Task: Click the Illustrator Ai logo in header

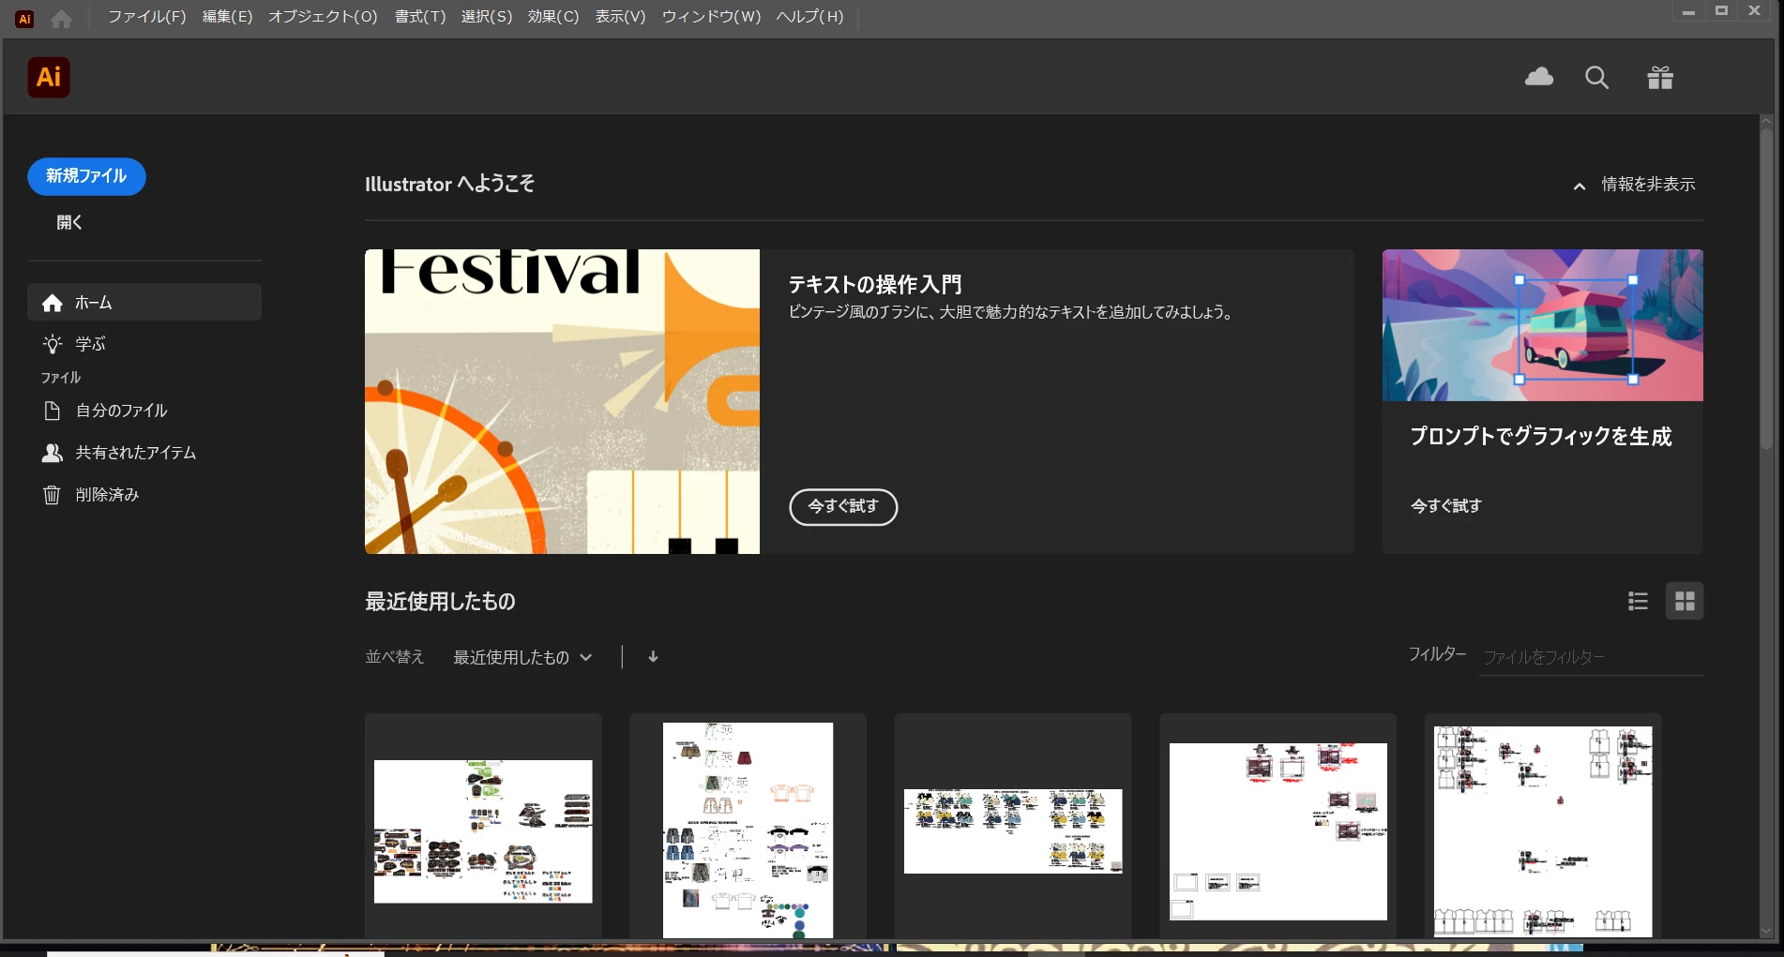Action: pos(49,77)
